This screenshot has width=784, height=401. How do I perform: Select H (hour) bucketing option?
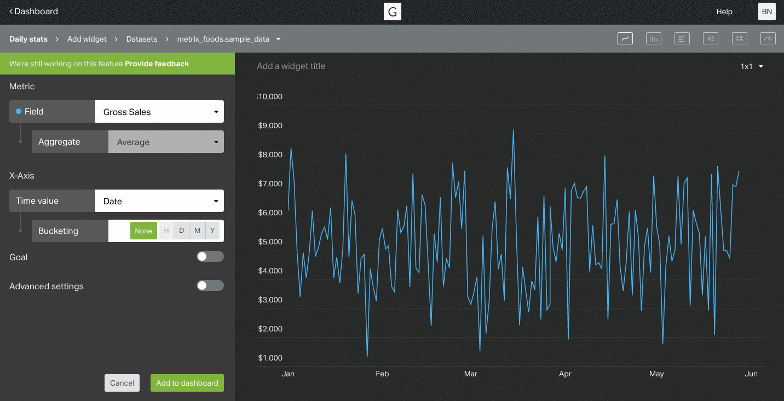pos(166,231)
